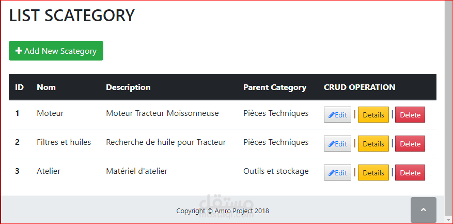Click the scroll-to-top chevron arrow

424,210
